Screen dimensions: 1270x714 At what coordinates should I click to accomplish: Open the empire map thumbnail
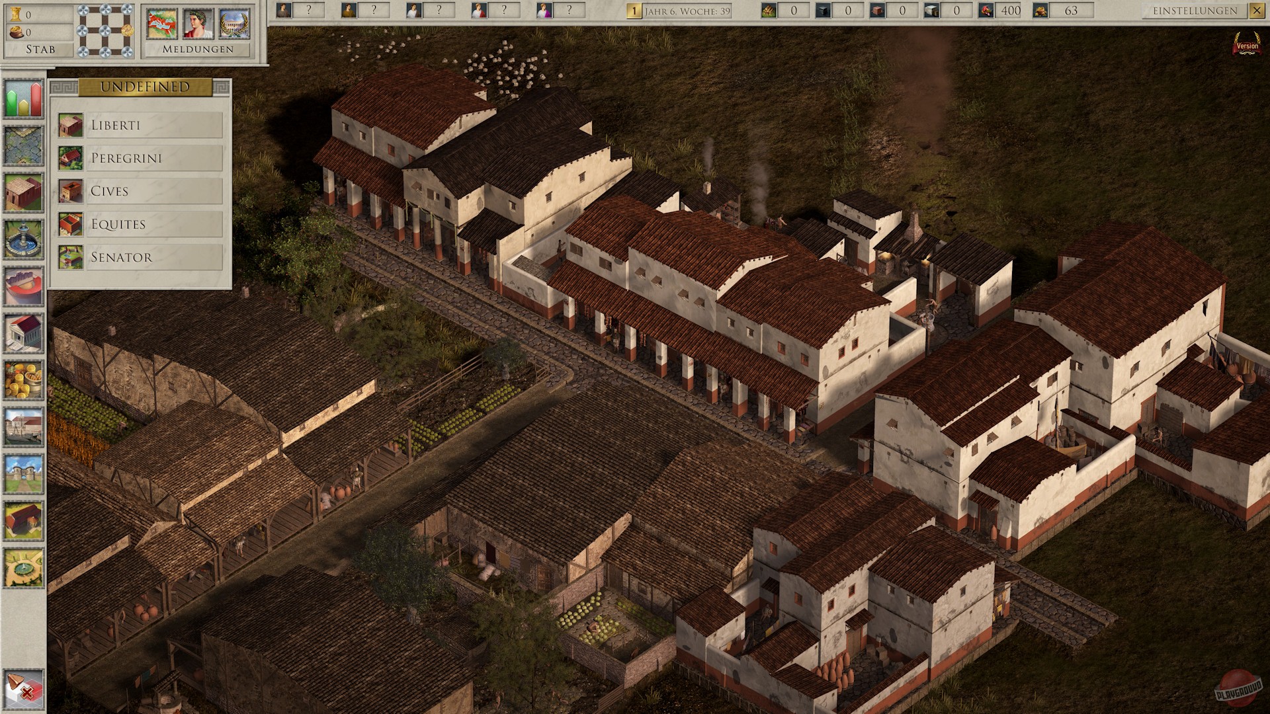pyautogui.click(x=162, y=24)
